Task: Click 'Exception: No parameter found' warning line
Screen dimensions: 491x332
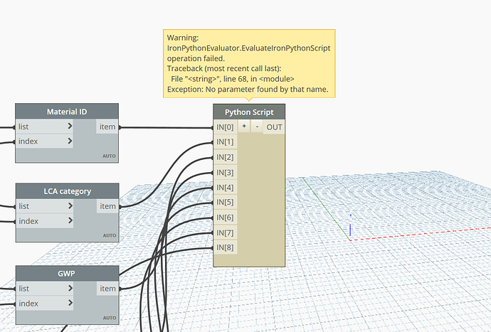Action: click(248, 89)
